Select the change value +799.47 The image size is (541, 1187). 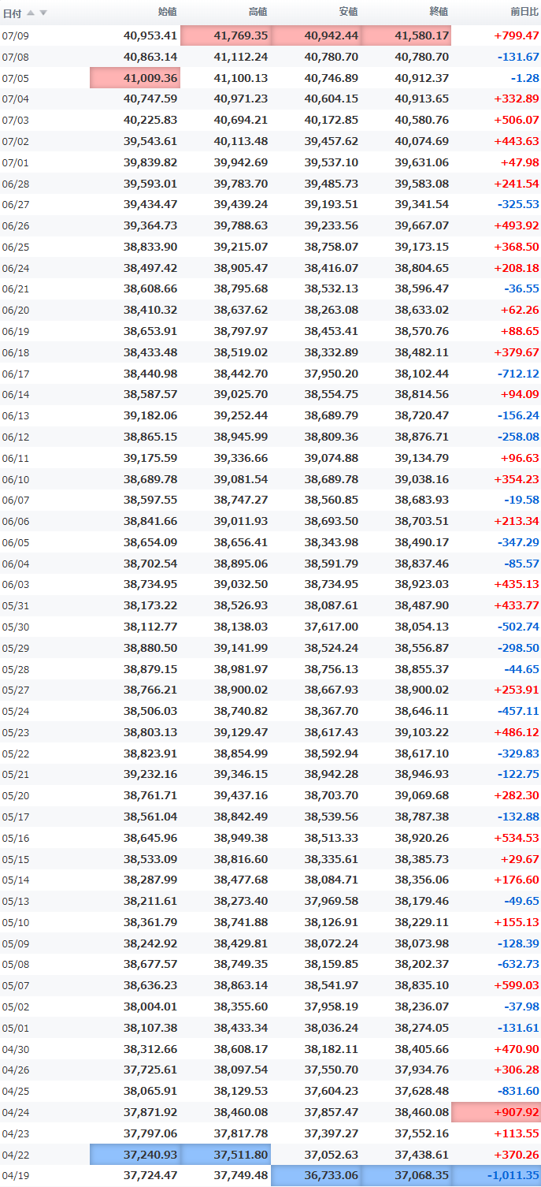[517, 35]
